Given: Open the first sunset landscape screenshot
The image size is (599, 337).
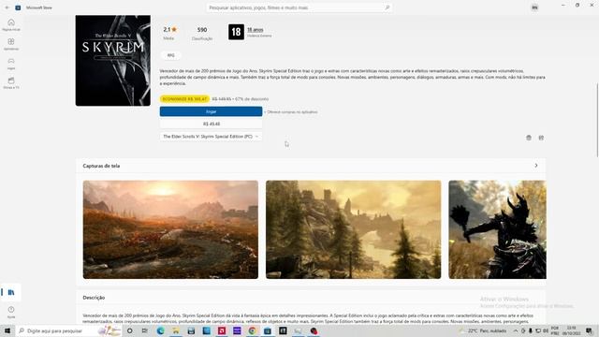Looking at the screenshot, I should (170, 229).
